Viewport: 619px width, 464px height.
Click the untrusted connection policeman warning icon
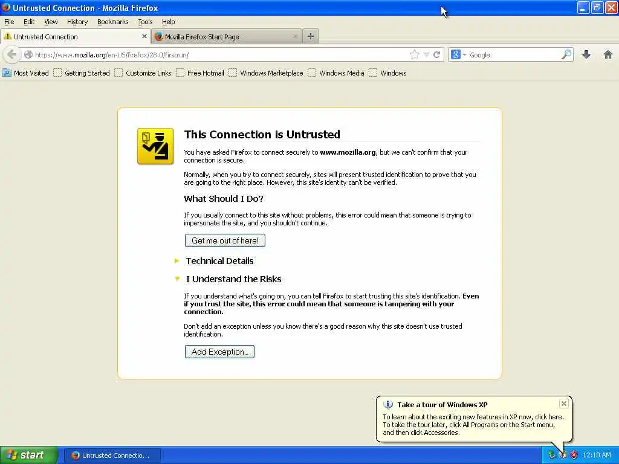coord(155,146)
